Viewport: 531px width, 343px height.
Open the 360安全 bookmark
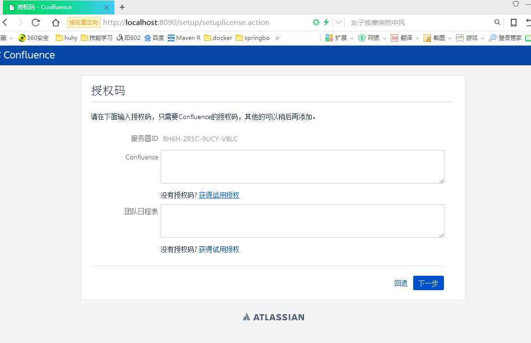point(34,38)
